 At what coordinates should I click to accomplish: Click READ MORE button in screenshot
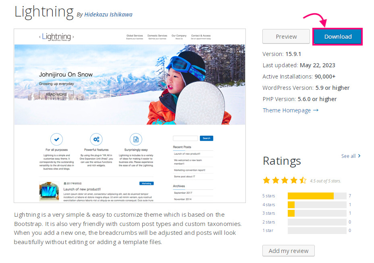[56, 94]
